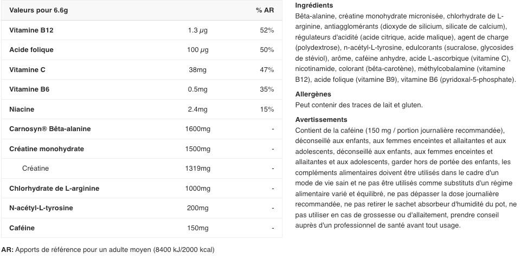
Task: Click the Vitamine C row label
Action: 27,70
